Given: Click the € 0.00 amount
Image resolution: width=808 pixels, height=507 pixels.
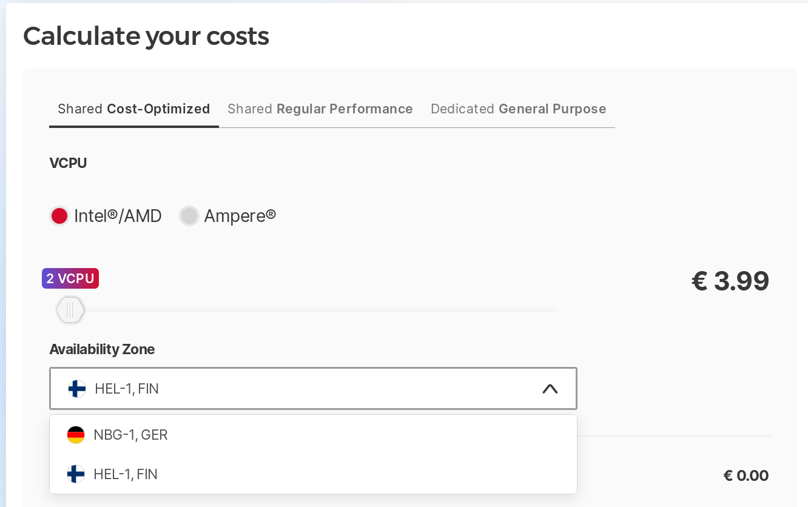Looking at the screenshot, I should click(746, 476).
